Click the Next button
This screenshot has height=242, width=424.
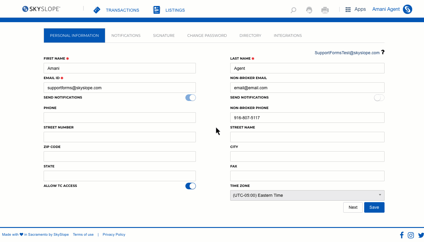[353, 207]
